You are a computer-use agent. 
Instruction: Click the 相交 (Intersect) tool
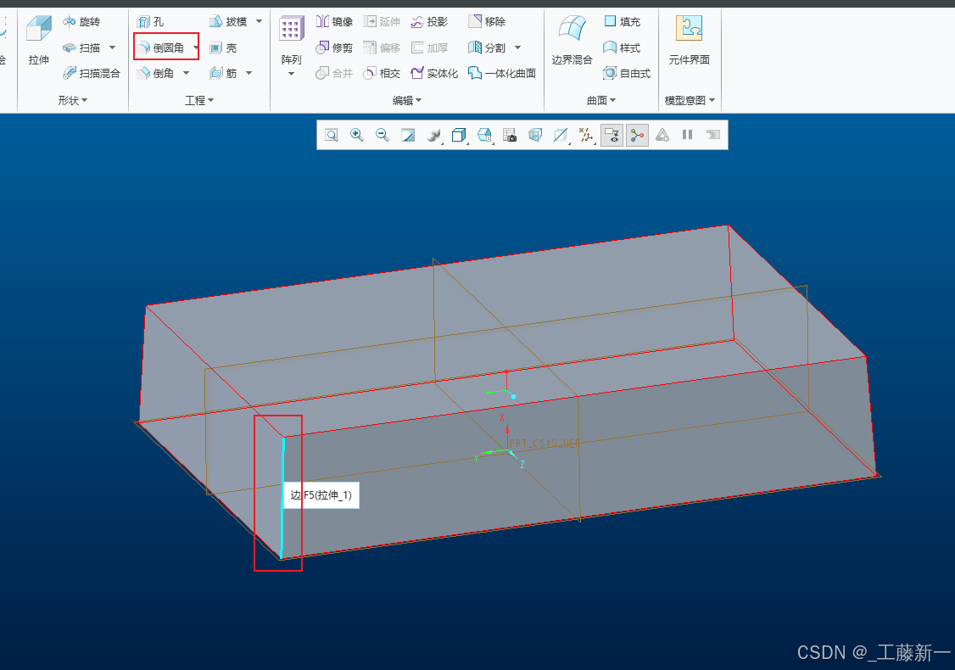382,73
